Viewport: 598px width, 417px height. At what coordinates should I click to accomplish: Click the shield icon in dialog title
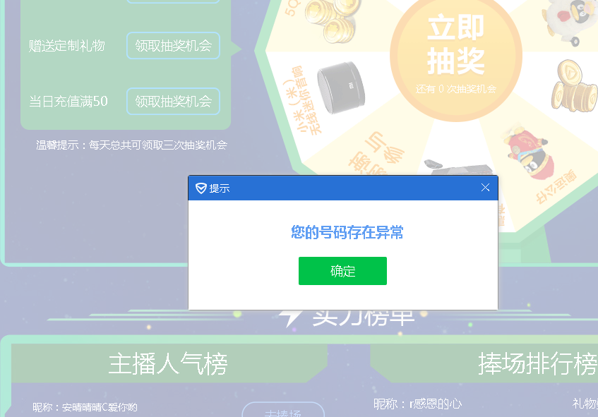(201, 188)
